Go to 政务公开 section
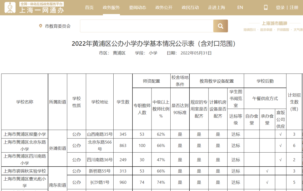 coord(164,8)
